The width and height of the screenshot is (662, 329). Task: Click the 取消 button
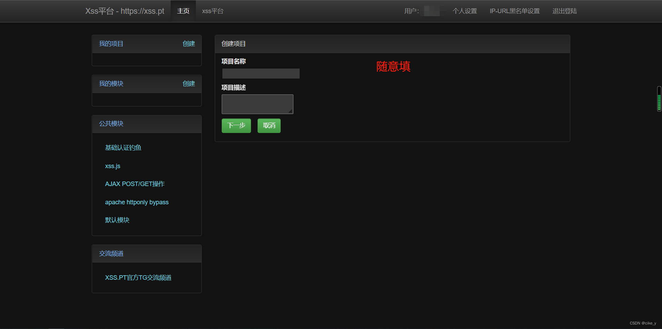pyautogui.click(x=269, y=126)
